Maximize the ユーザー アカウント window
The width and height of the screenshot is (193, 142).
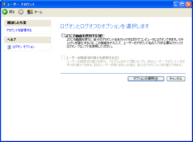click(182, 5)
